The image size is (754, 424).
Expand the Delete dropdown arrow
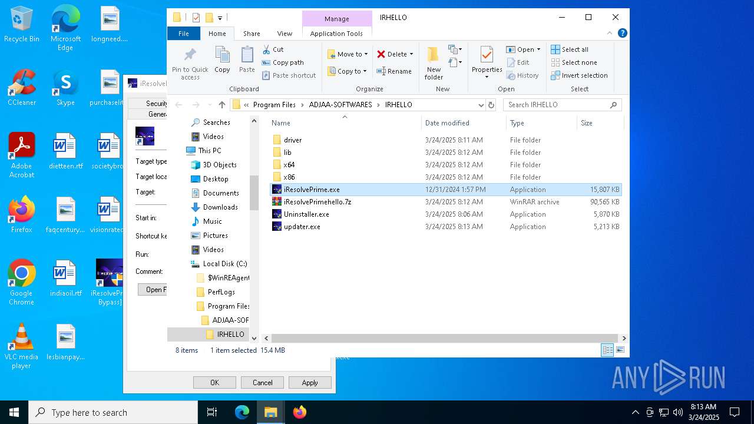[411, 54]
